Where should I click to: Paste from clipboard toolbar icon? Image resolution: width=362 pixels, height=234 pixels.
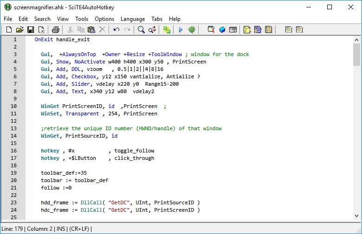click(91, 30)
